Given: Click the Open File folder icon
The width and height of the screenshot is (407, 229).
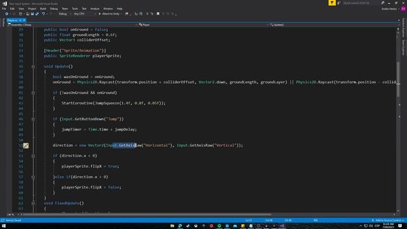Looking at the screenshot, I should (x=27, y=14).
